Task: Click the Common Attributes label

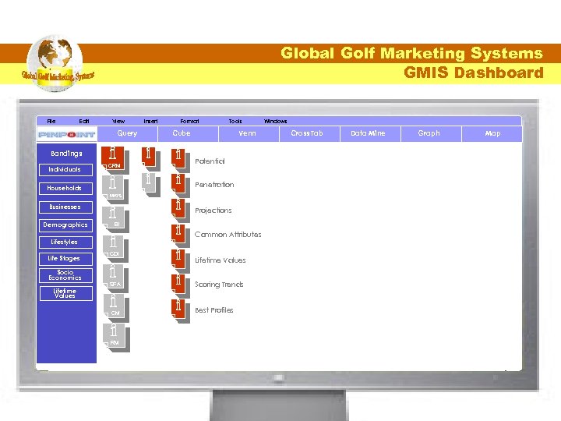Action: coord(228,235)
